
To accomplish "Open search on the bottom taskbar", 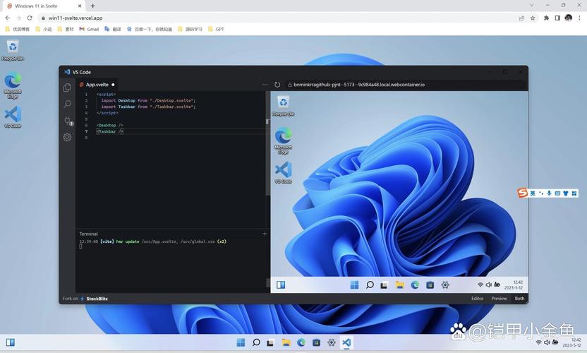I will (256, 342).
